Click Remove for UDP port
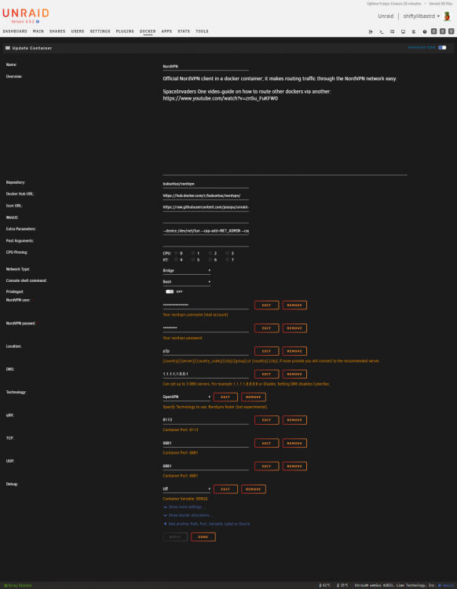Viewport: 457px width, 589px height. click(x=294, y=466)
